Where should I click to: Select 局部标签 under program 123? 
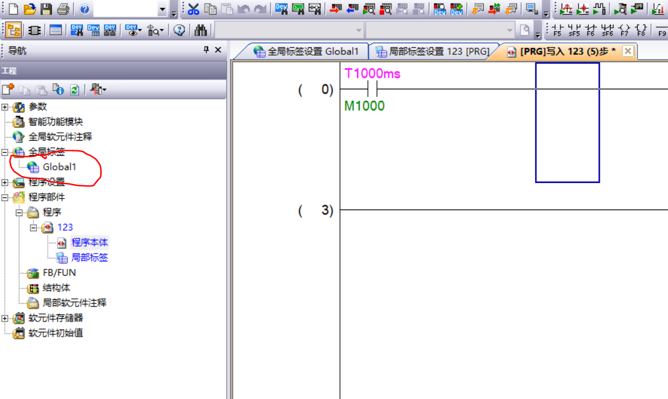pyautogui.click(x=89, y=258)
